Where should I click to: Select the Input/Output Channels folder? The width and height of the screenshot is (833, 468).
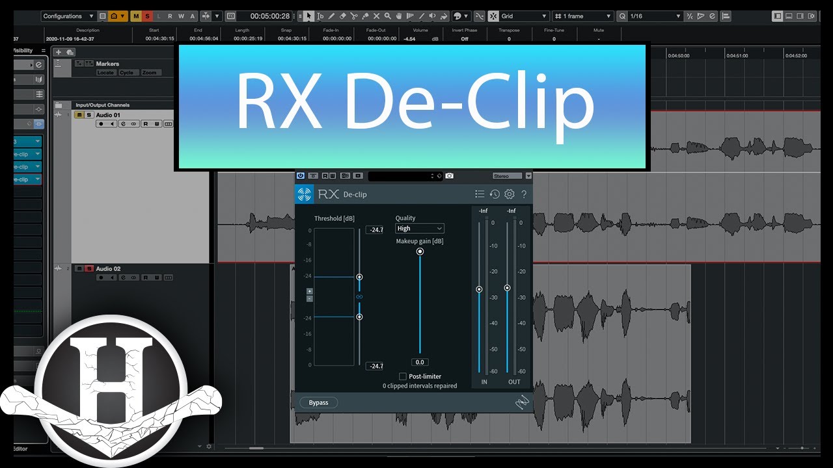[102, 105]
